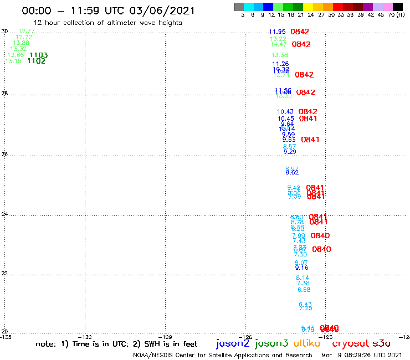Select the 6.68 wave height value
The image size is (410, 360).
click(x=304, y=290)
